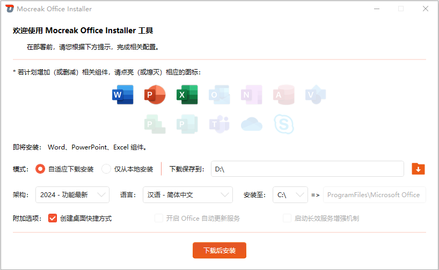Click the 附加选项 label
The height and width of the screenshot is (270, 439).
coord(27,218)
